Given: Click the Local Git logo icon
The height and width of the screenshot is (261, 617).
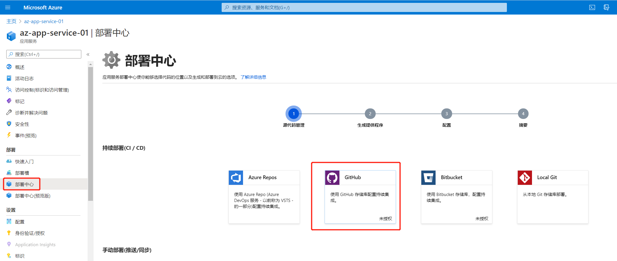Looking at the screenshot, I should point(525,178).
